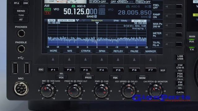Push the F4 function key
This screenshot has width=198, height=111.
tap(102, 70)
